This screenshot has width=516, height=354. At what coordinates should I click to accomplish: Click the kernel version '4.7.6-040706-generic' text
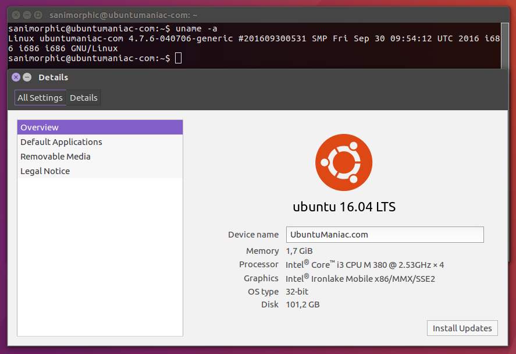coord(181,38)
